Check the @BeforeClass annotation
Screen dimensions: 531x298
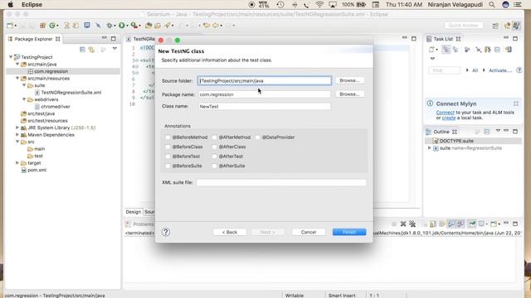click(168, 147)
